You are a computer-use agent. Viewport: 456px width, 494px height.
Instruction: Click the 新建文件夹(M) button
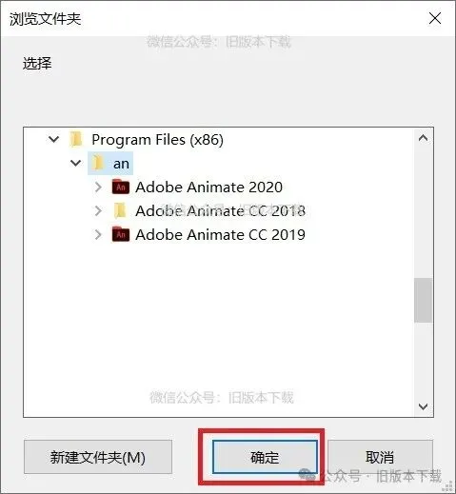[x=98, y=457]
